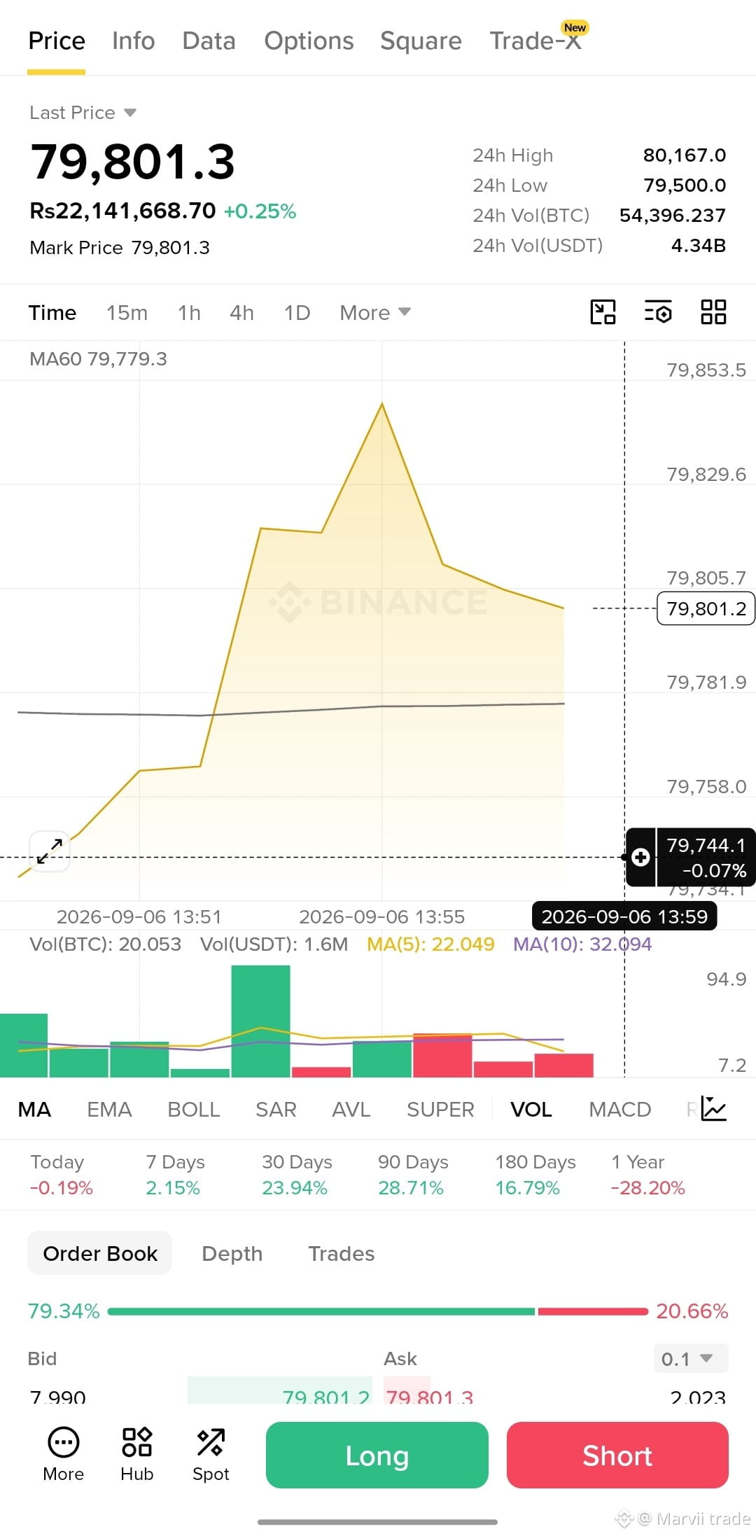
Task: Tap the red Short button
Action: pyautogui.click(x=617, y=1455)
